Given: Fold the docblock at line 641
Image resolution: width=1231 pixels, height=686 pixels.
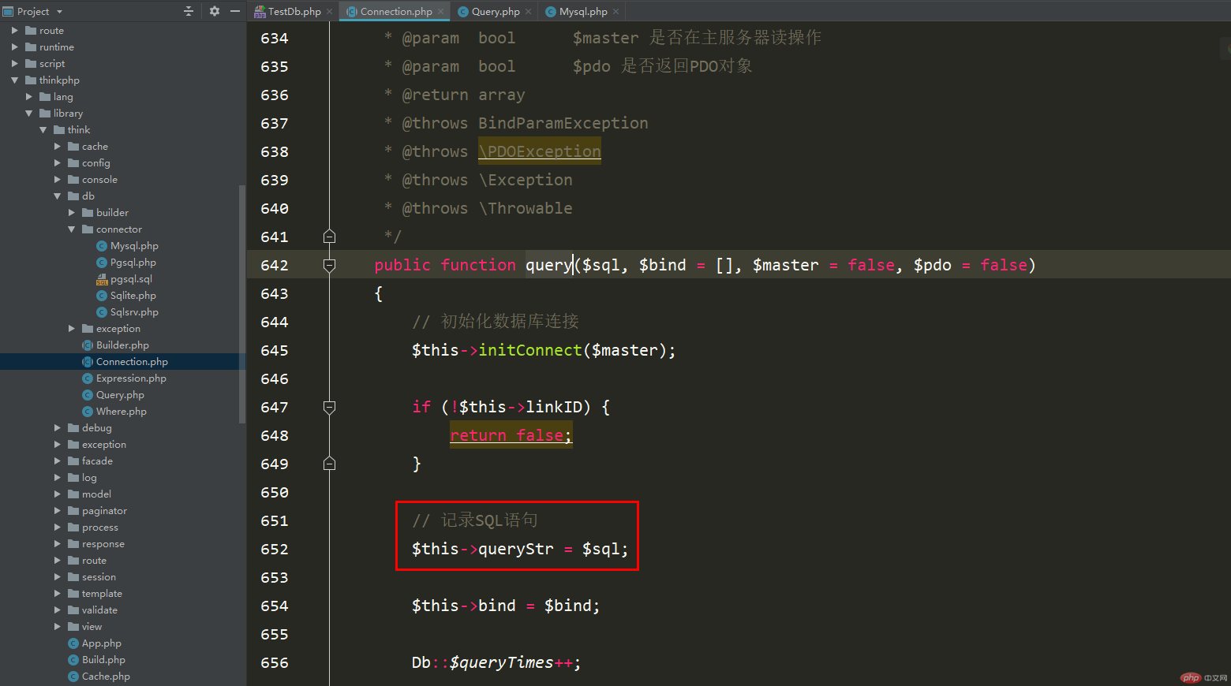Looking at the screenshot, I should click(330, 237).
